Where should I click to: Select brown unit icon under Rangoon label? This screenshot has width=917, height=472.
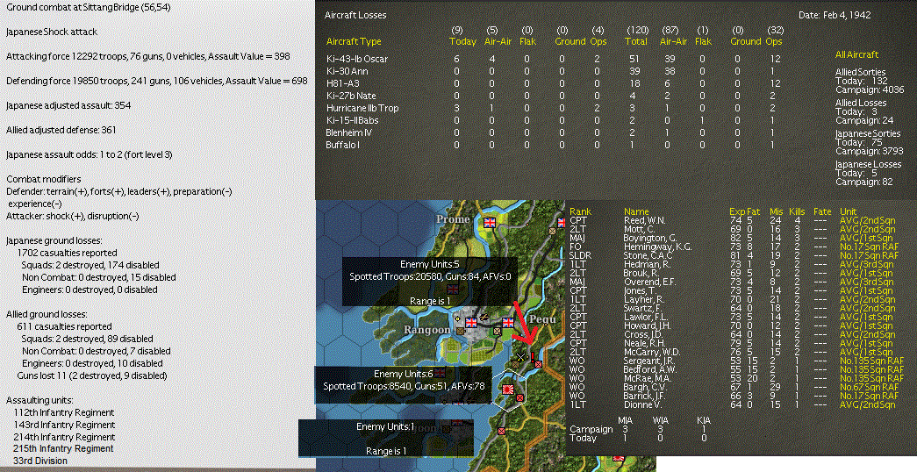(460, 331)
